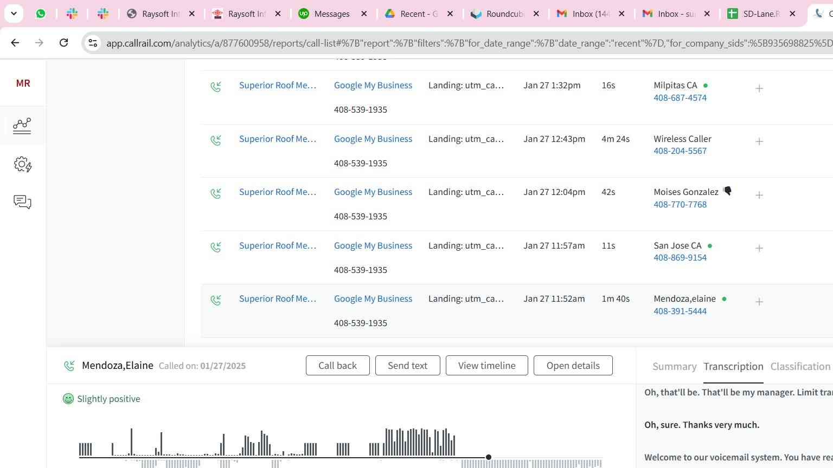This screenshot has width=833, height=468.
Task: Click the plus icon in Moises Gonzalez row
Action: point(759,195)
